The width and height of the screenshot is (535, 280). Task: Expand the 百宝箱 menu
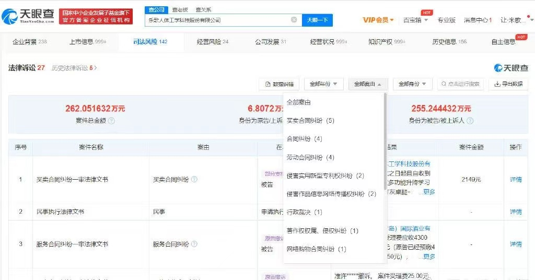point(415,20)
